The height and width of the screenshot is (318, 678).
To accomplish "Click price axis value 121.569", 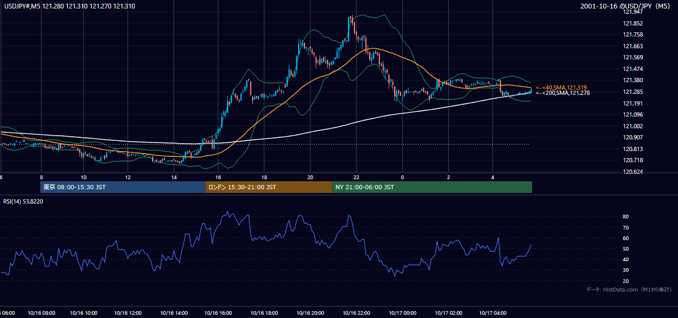I will 632,58.
